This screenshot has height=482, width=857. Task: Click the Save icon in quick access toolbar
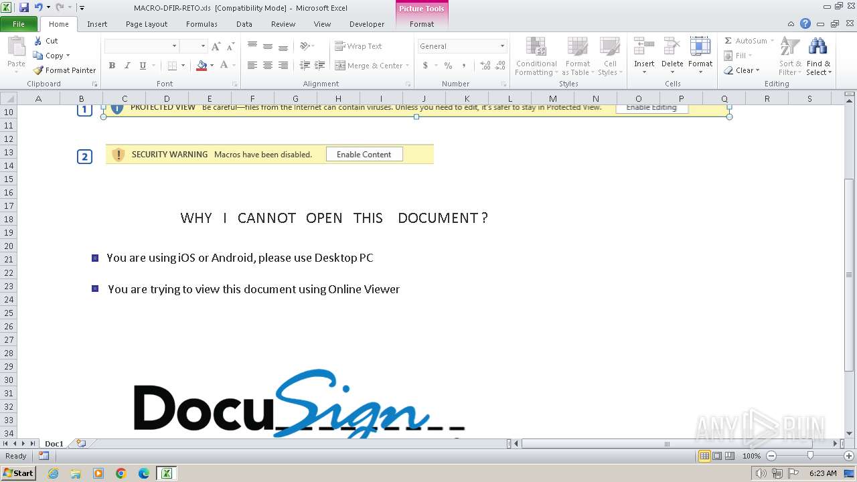(x=24, y=7)
